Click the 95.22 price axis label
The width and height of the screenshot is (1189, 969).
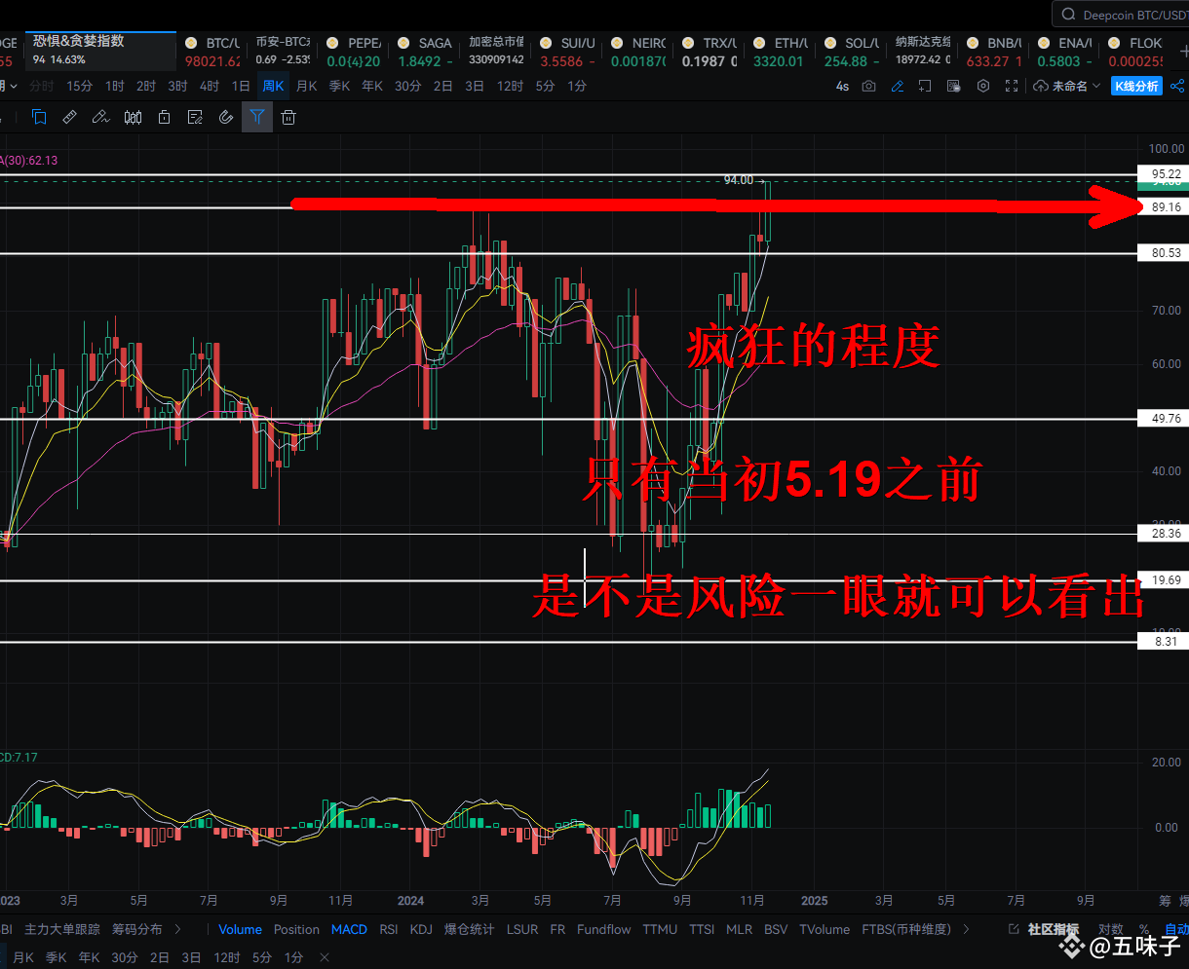tap(1166, 175)
